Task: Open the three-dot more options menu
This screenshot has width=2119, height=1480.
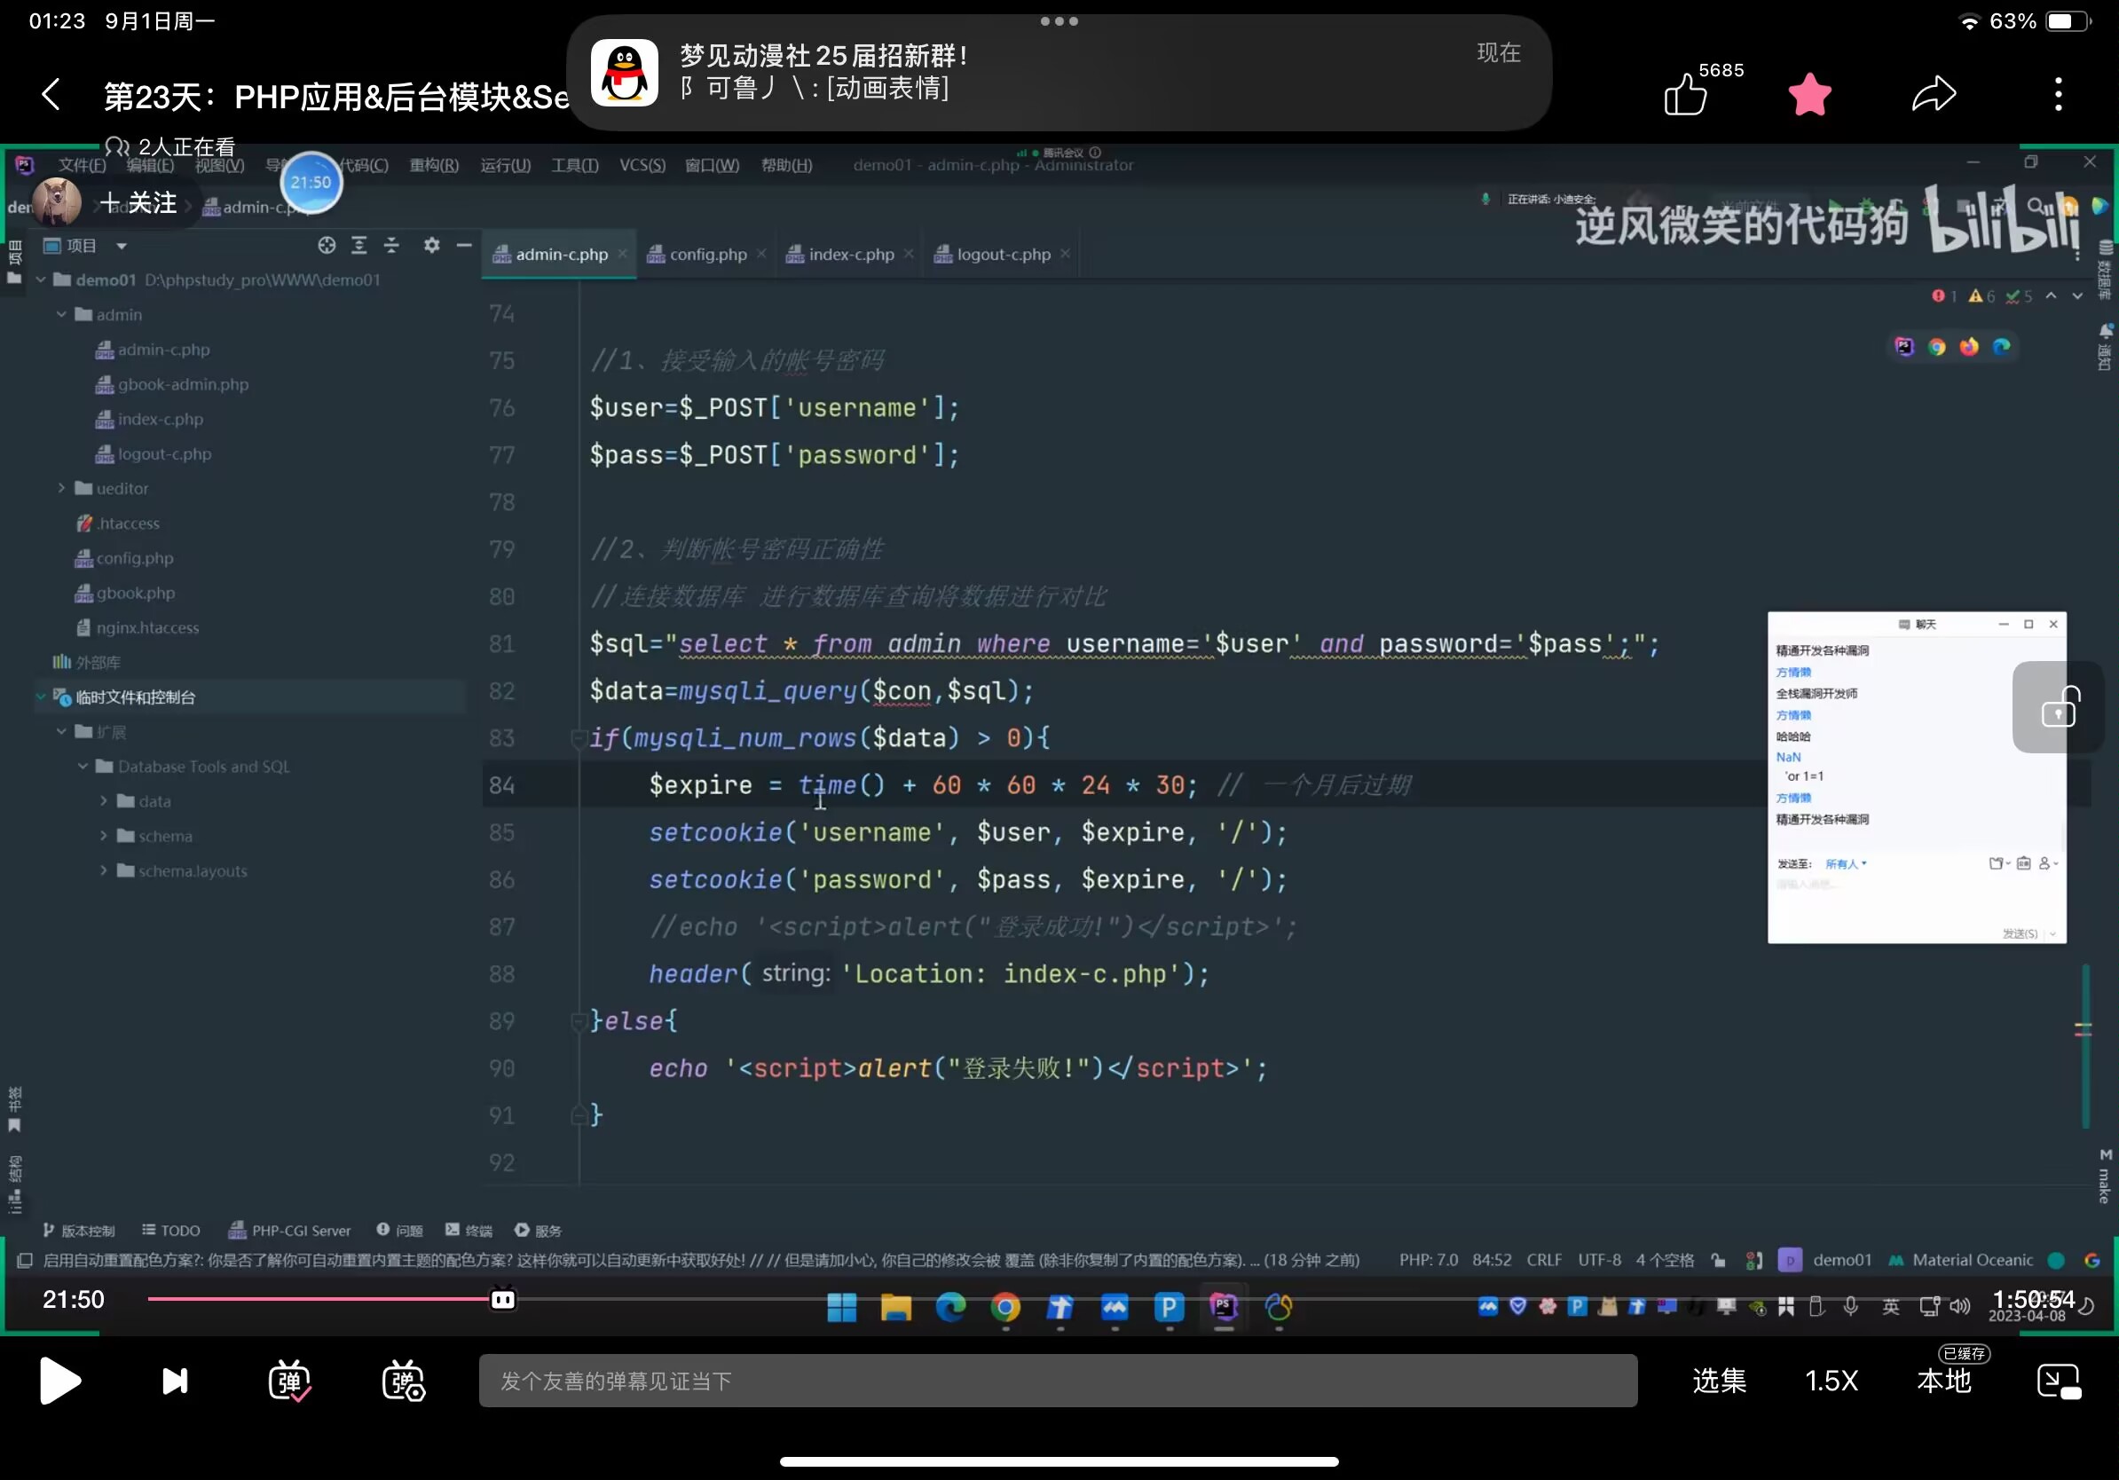Action: click(x=2058, y=94)
